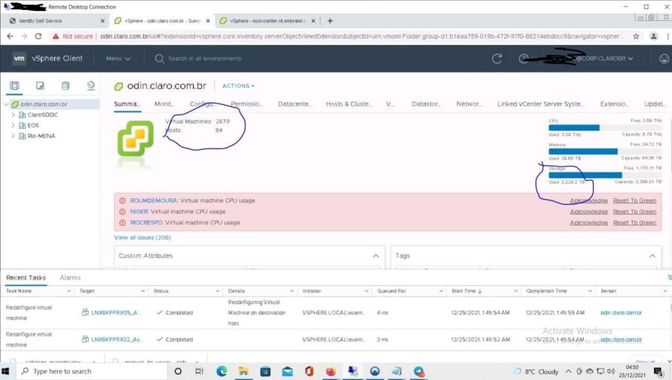Open the Status column filter dropdown
Screen dimensions: 672x380
pyautogui.click(x=218, y=291)
